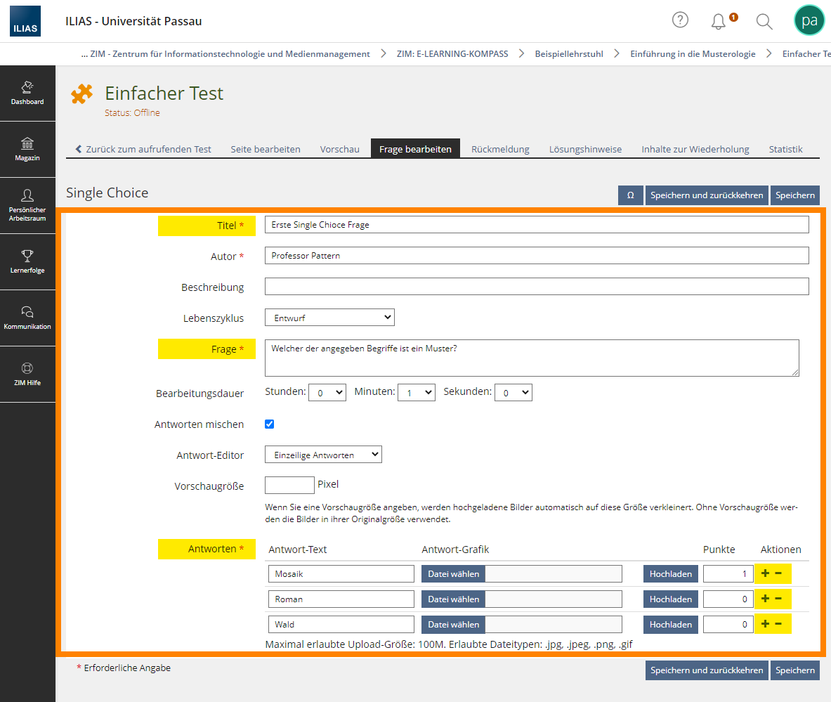The width and height of the screenshot is (831, 702).
Task: Click bottom Speichern und zurückkehren button
Action: click(x=707, y=670)
